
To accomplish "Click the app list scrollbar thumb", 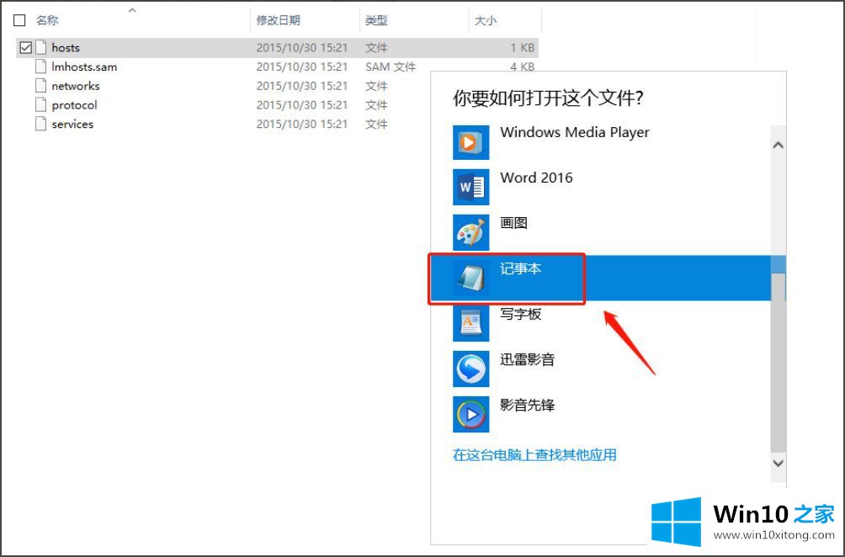I will [779, 362].
